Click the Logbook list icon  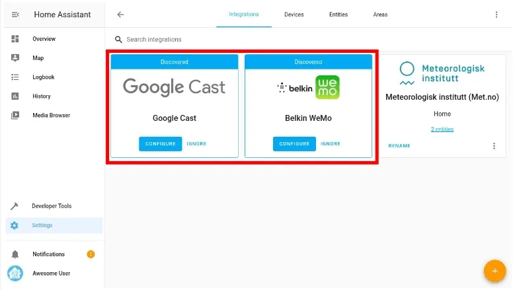point(15,77)
